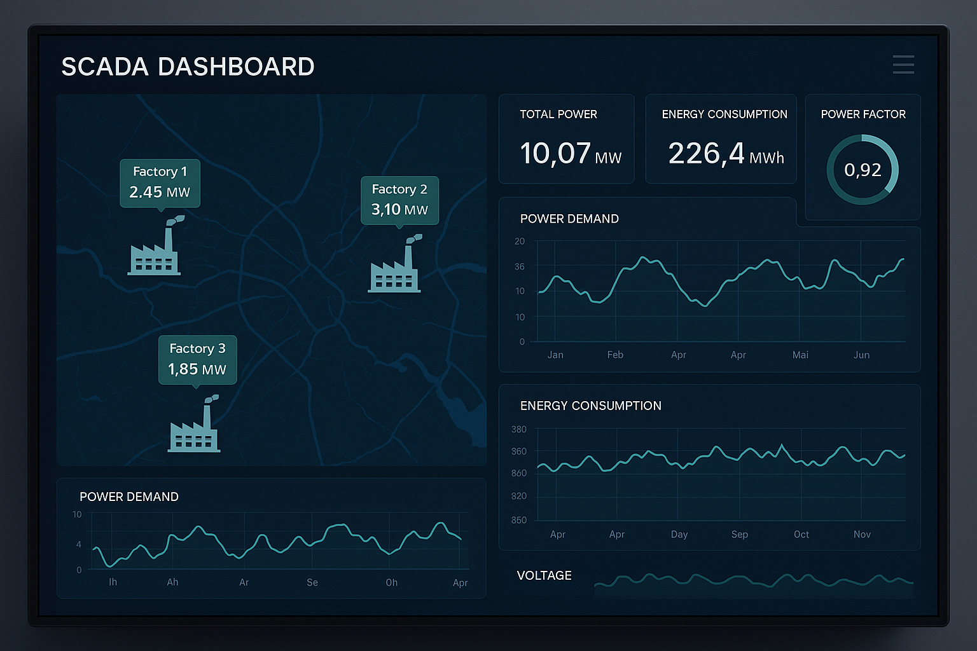Select Oct on the Energy Consumption chart

pos(801,534)
